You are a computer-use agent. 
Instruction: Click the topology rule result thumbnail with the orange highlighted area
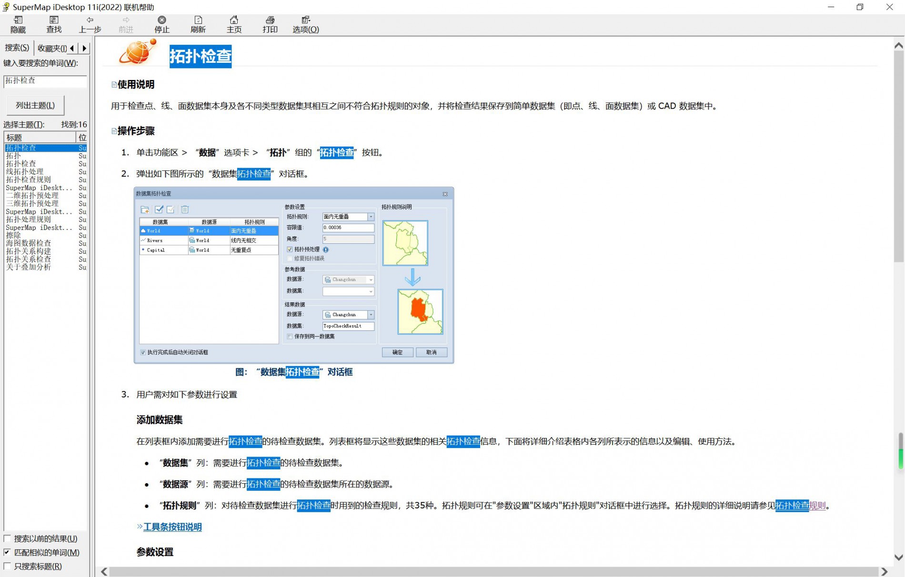click(x=420, y=312)
